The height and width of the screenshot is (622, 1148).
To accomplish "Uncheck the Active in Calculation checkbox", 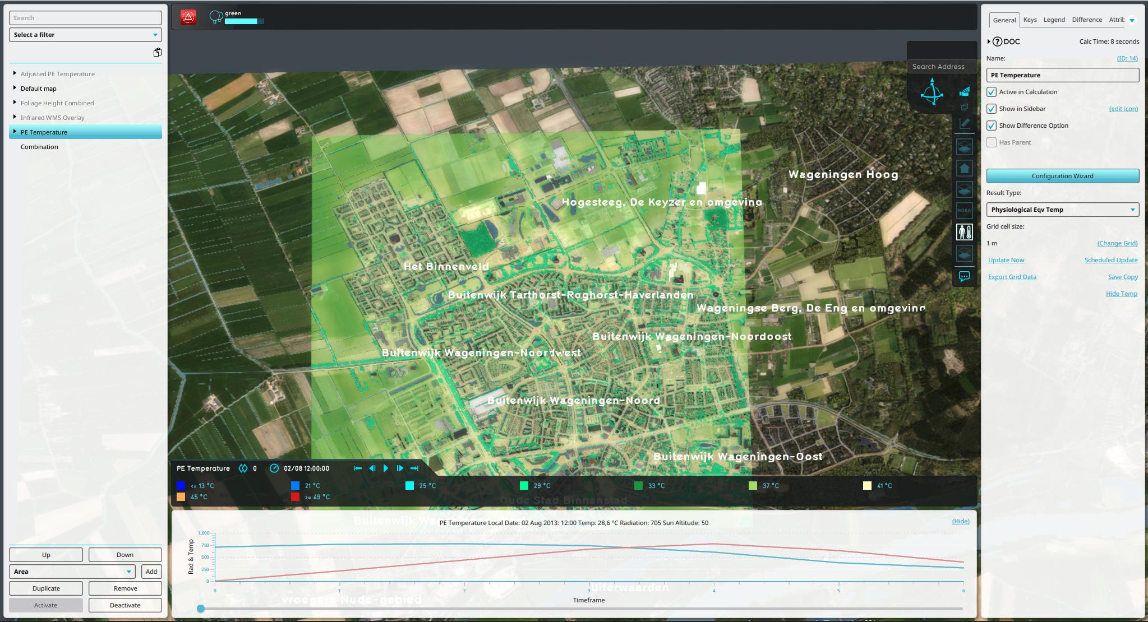I will (992, 92).
